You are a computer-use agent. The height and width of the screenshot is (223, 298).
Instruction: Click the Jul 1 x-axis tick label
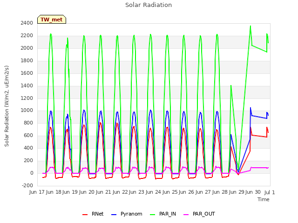point(270,192)
